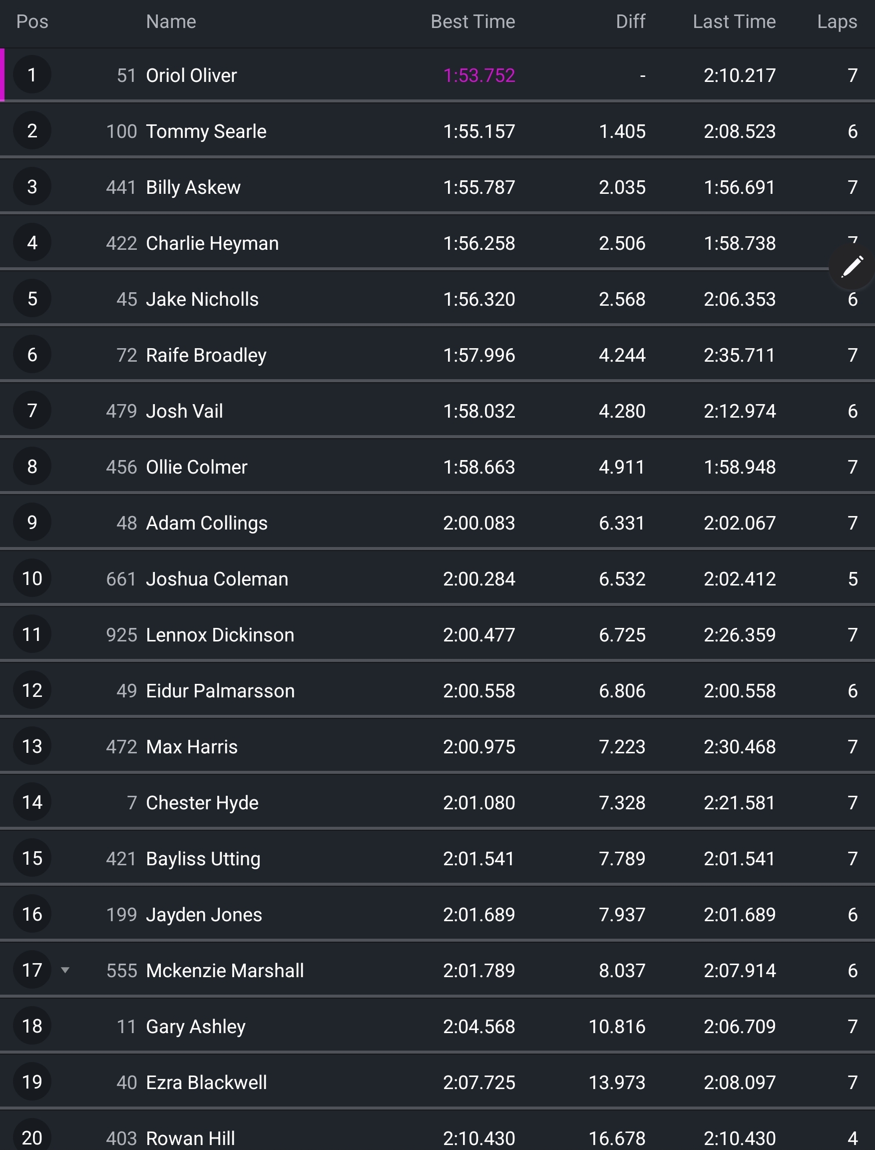Click position 1 badge for Oriol Oliver
The image size is (875, 1150).
(x=32, y=75)
